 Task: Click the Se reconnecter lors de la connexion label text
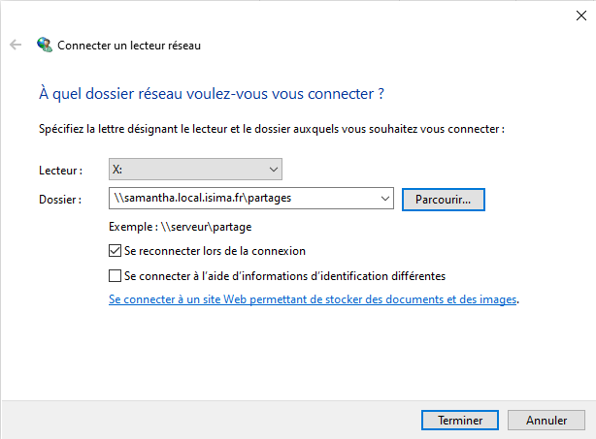click(x=215, y=250)
